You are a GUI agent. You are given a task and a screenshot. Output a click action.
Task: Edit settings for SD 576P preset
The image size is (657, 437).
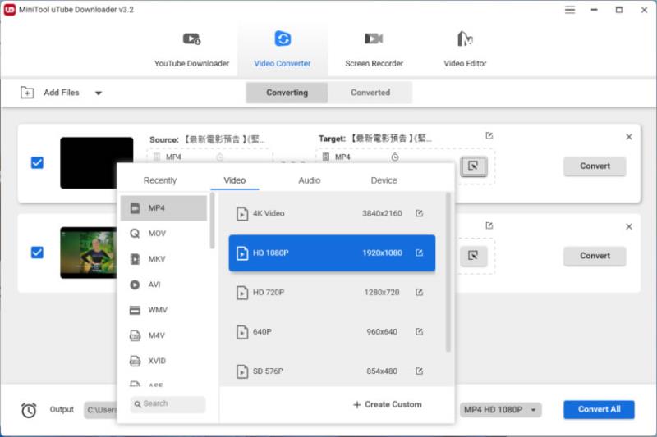pos(419,371)
